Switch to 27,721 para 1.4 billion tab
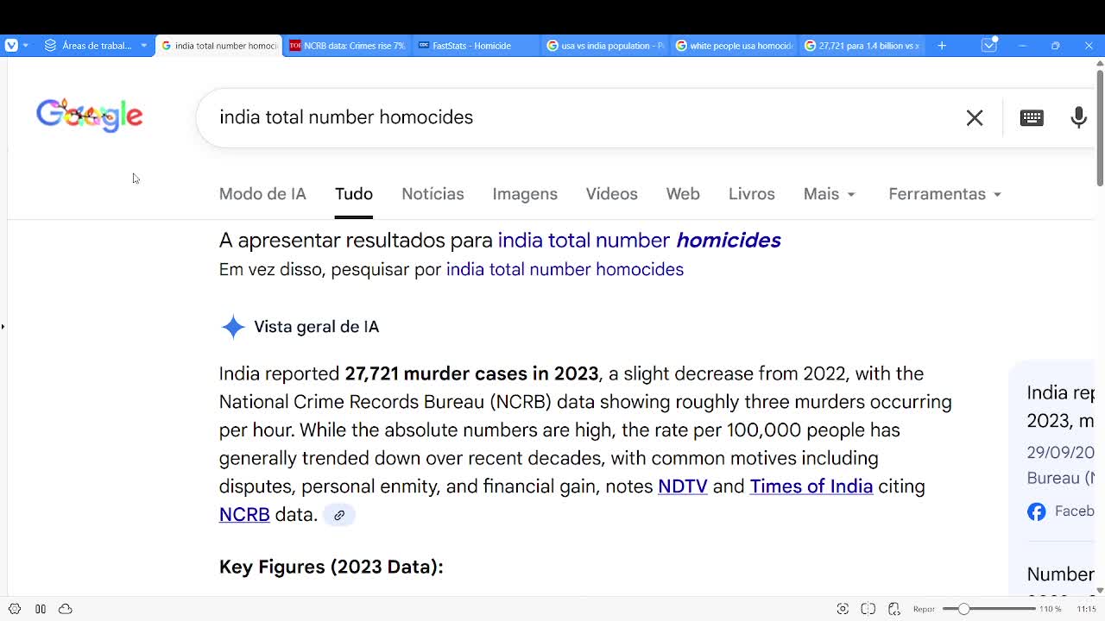 click(x=862, y=46)
